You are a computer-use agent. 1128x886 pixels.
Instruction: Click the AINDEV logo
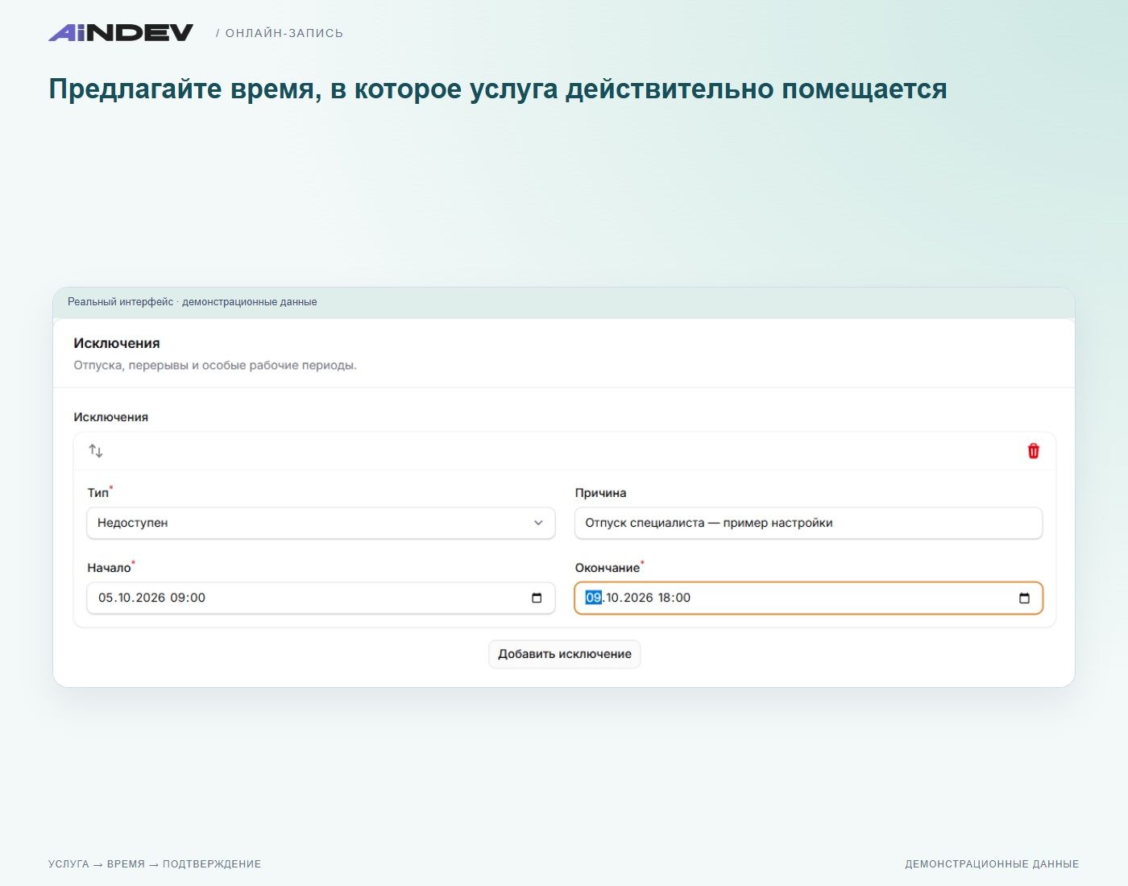[x=121, y=33]
